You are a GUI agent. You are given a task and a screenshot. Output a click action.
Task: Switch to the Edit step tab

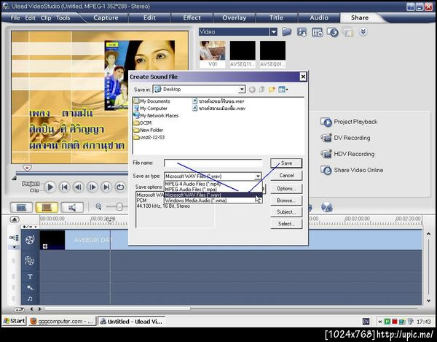(149, 18)
